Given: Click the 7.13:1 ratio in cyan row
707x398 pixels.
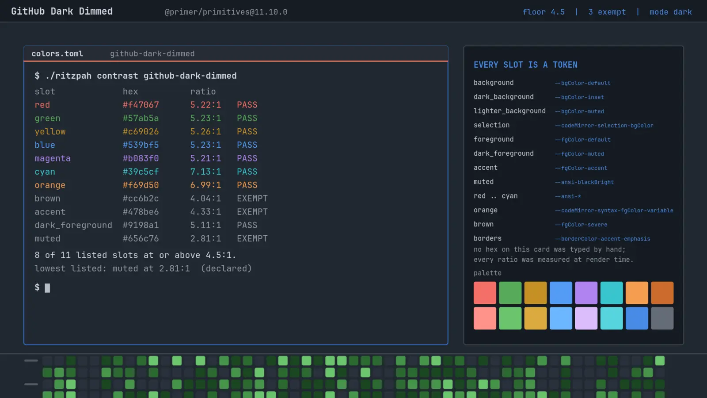Looking at the screenshot, I should click(205, 172).
